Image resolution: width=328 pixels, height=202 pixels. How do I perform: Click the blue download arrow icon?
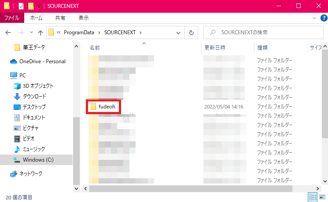click(17, 97)
